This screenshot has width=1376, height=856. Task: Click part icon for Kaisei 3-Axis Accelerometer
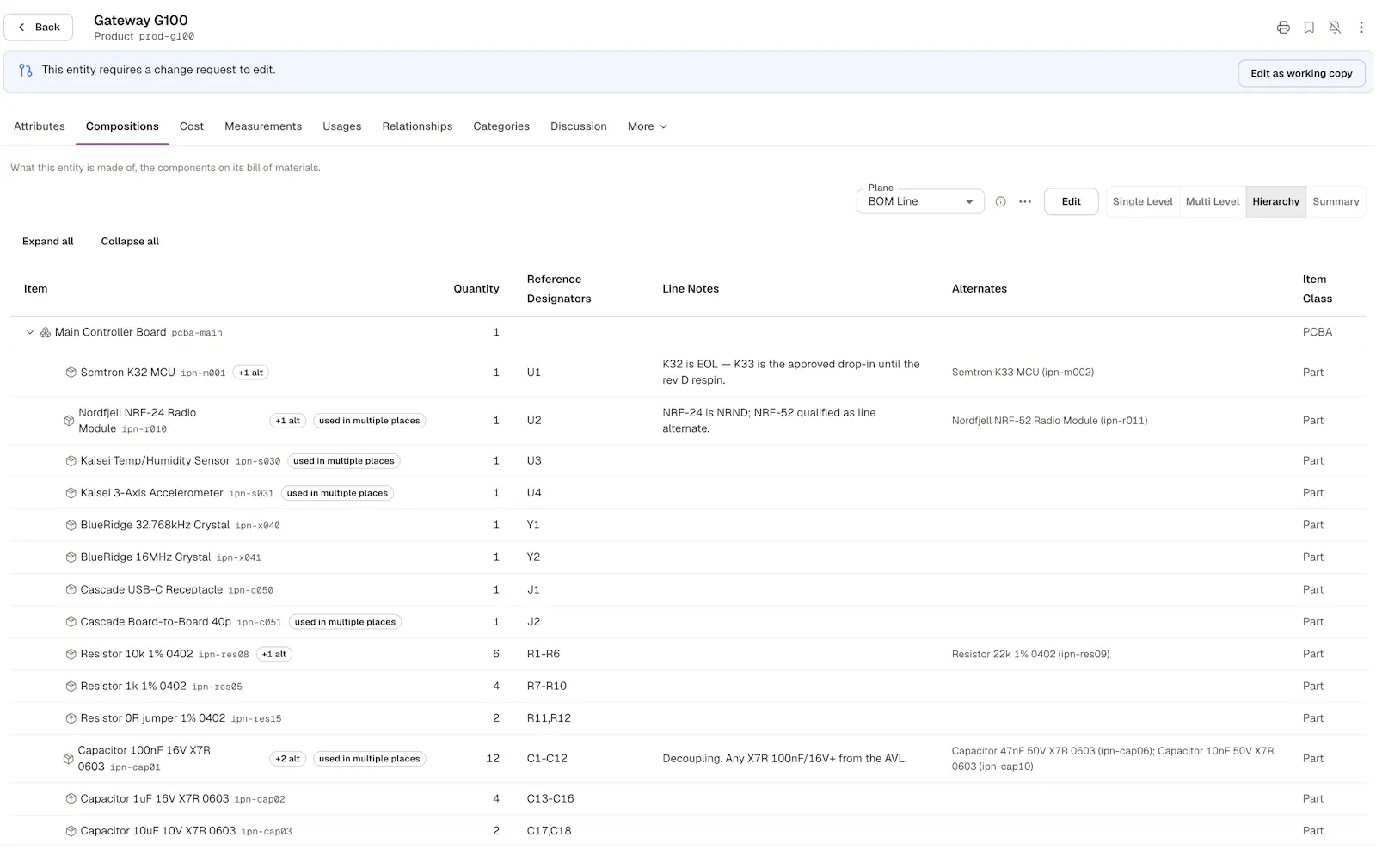[71, 493]
